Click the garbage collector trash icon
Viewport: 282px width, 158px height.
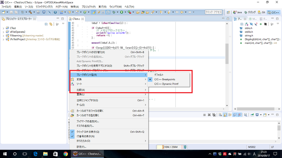(x=185, y=147)
